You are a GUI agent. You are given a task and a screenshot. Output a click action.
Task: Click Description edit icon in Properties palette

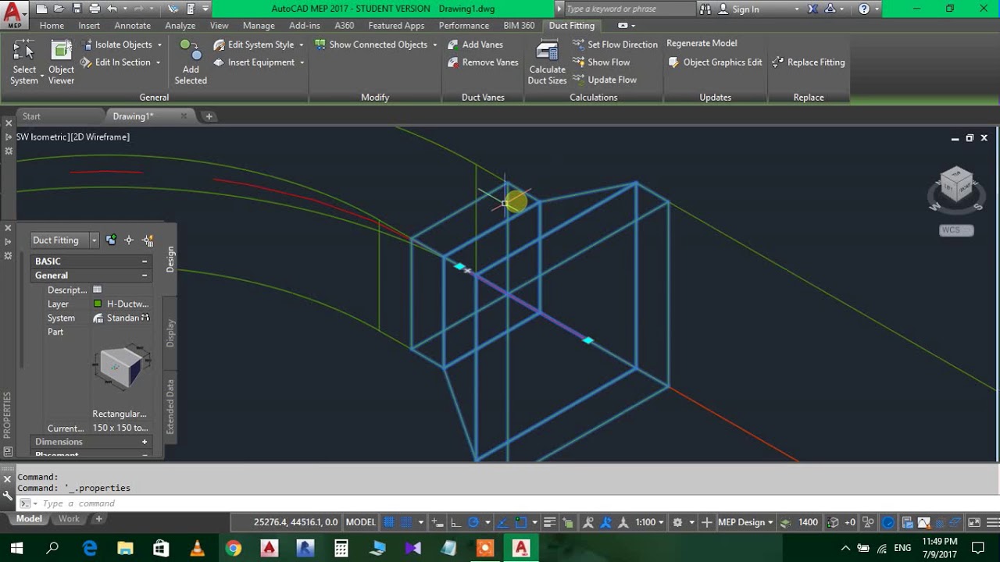(x=98, y=290)
